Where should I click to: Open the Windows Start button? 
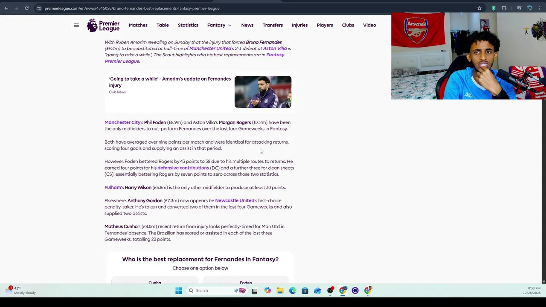[179, 291]
